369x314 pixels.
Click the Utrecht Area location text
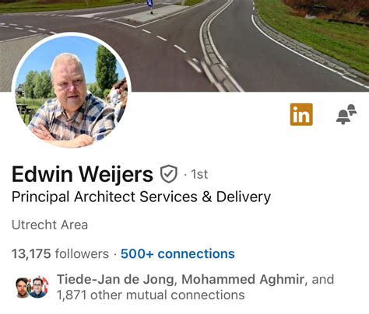[x=50, y=225]
